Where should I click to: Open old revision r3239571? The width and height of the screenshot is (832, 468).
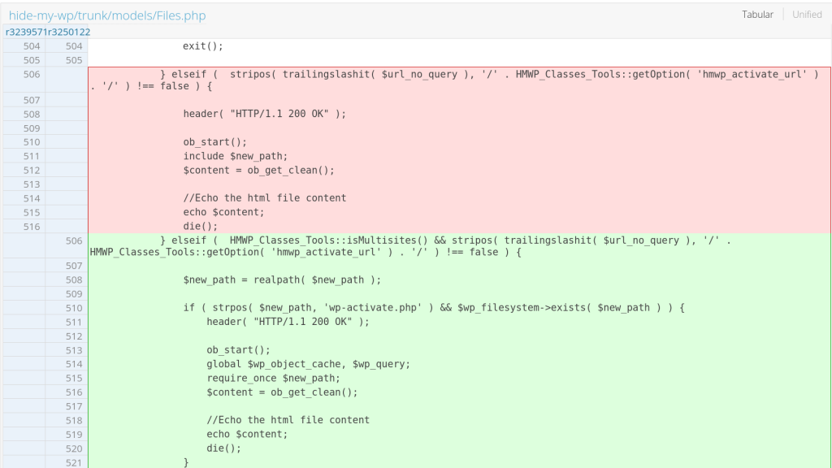[x=26, y=32]
